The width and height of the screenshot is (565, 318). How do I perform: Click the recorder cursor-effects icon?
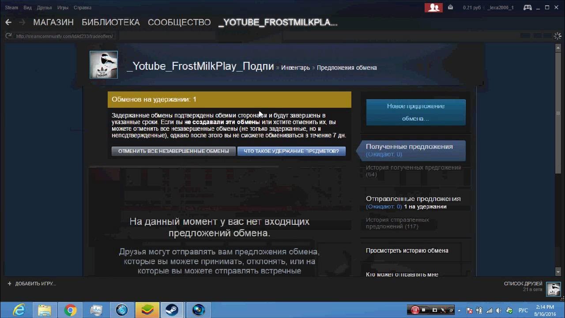444,310
